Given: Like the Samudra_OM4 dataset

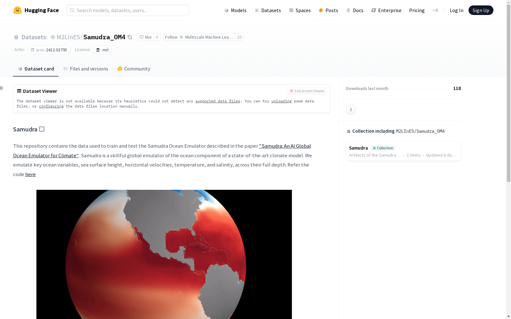Looking at the screenshot, I should click(x=145, y=37).
